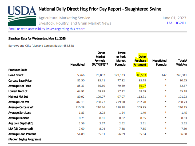Click the Other Market Formula (FUT/OPT) header

pyautogui.click(x=100, y=59)
